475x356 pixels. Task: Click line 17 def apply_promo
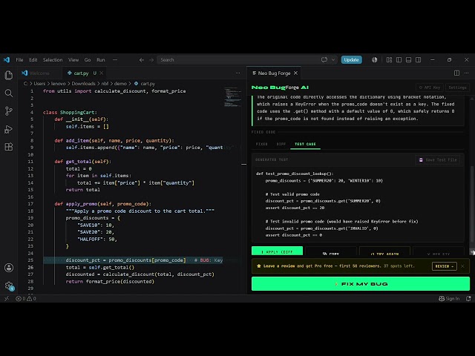103,204
